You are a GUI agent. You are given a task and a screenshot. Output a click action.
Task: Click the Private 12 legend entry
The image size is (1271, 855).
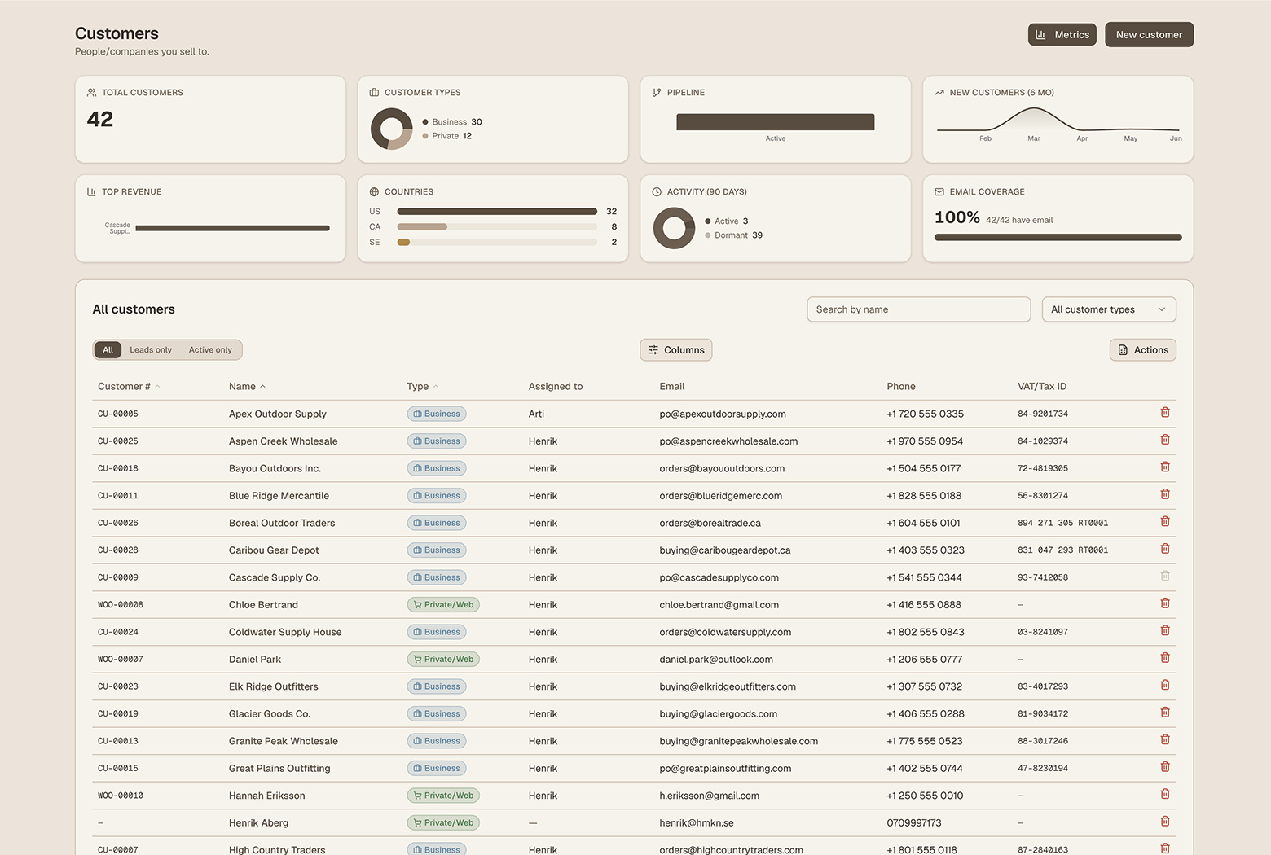(x=447, y=136)
